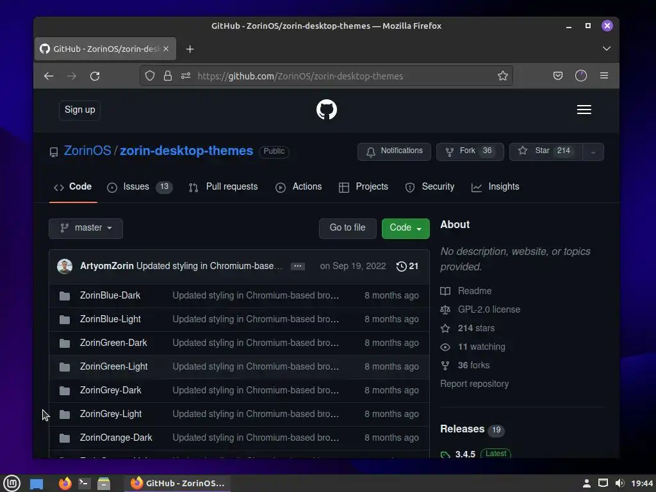The width and height of the screenshot is (656, 492).
Task: Expand the commit message ellipsis button
Action: point(297,266)
